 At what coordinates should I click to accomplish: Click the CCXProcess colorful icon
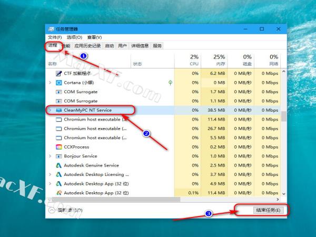click(58, 147)
